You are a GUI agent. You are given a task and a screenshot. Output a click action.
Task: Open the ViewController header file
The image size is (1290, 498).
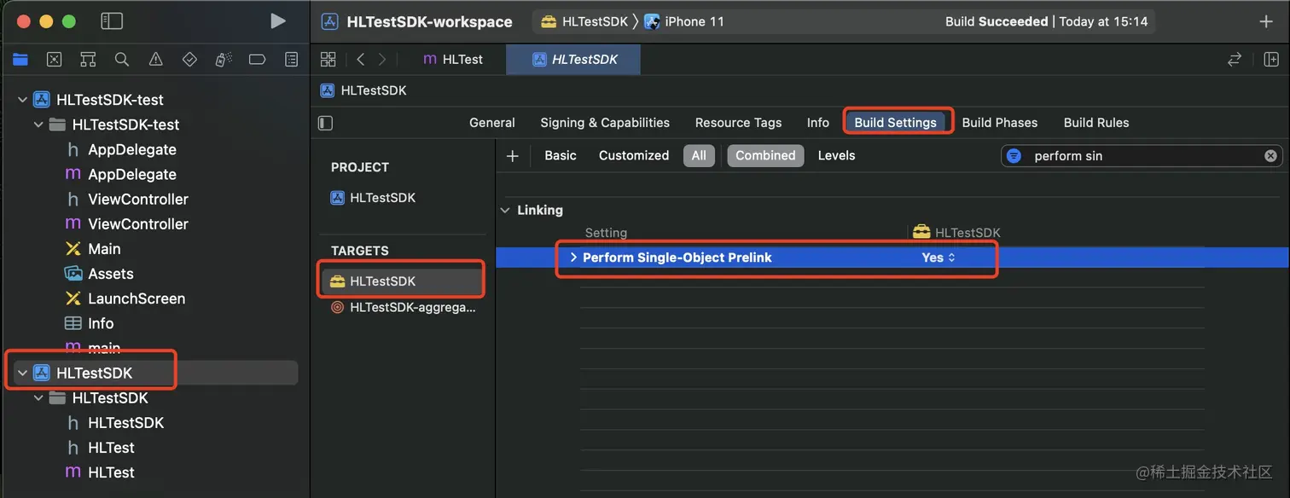tap(126, 199)
